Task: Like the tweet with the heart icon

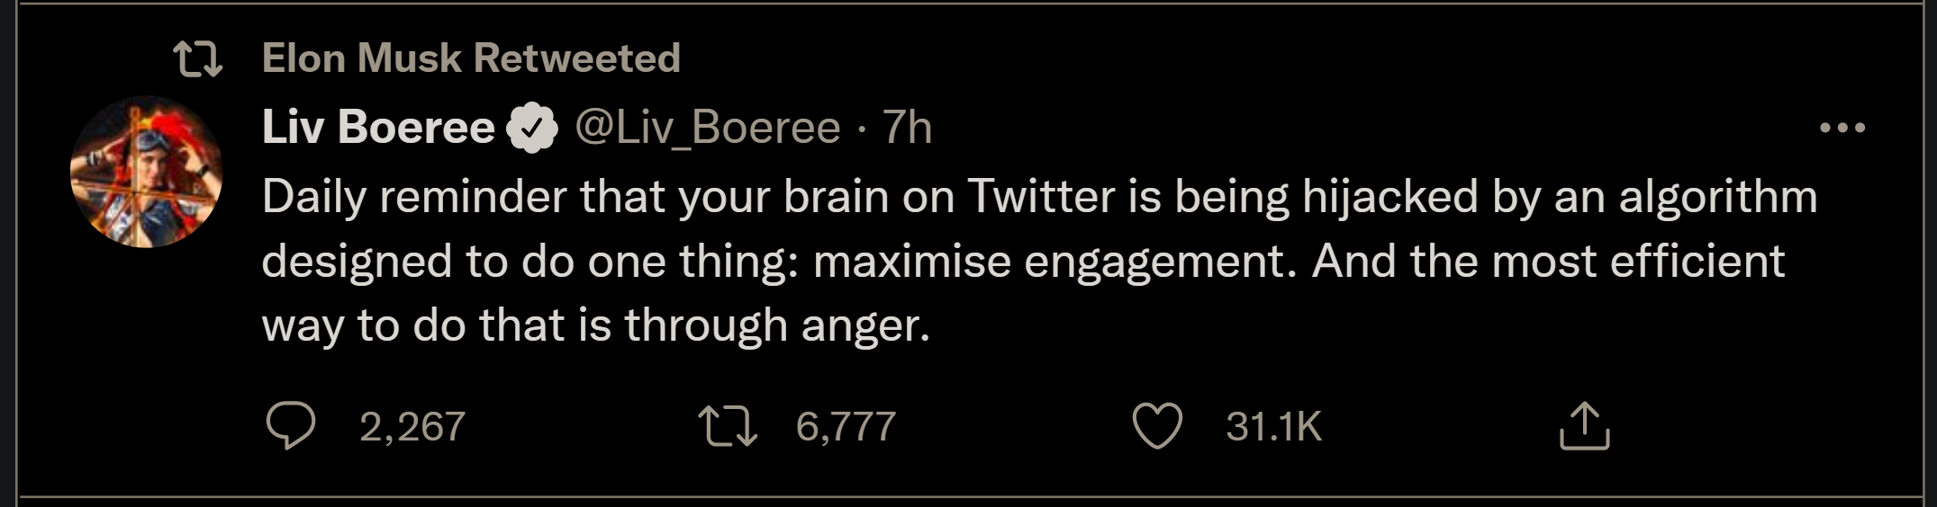Action: pos(1156,426)
